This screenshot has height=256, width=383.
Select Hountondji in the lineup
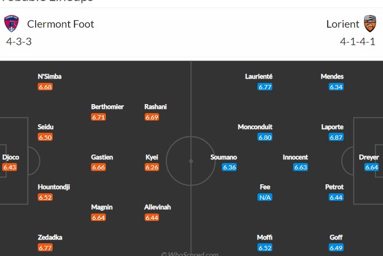(x=54, y=187)
